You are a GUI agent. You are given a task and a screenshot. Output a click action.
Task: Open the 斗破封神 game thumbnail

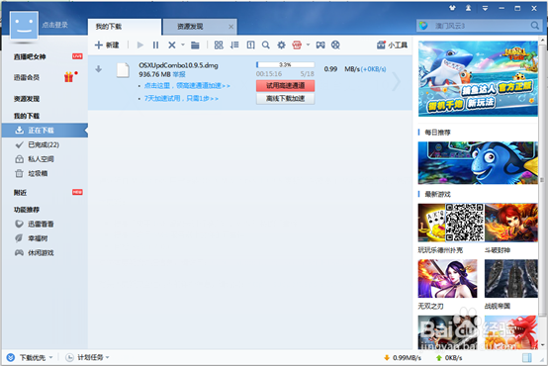511,223
